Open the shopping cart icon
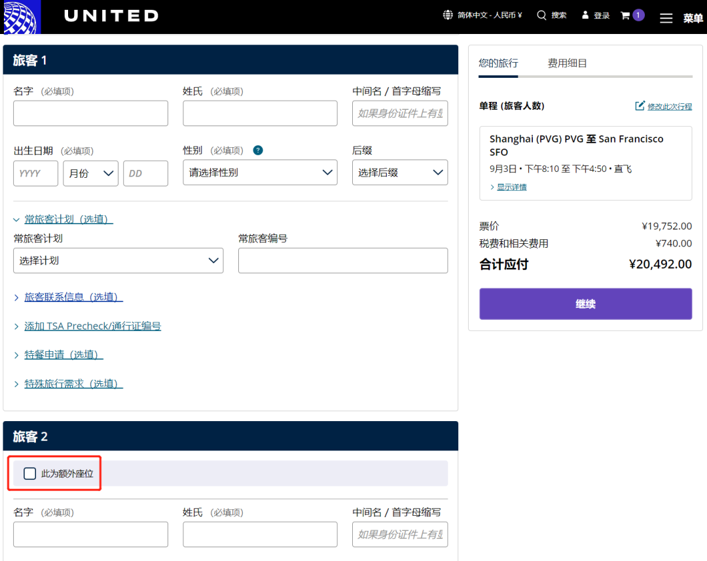This screenshot has width=707, height=561. [x=625, y=15]
